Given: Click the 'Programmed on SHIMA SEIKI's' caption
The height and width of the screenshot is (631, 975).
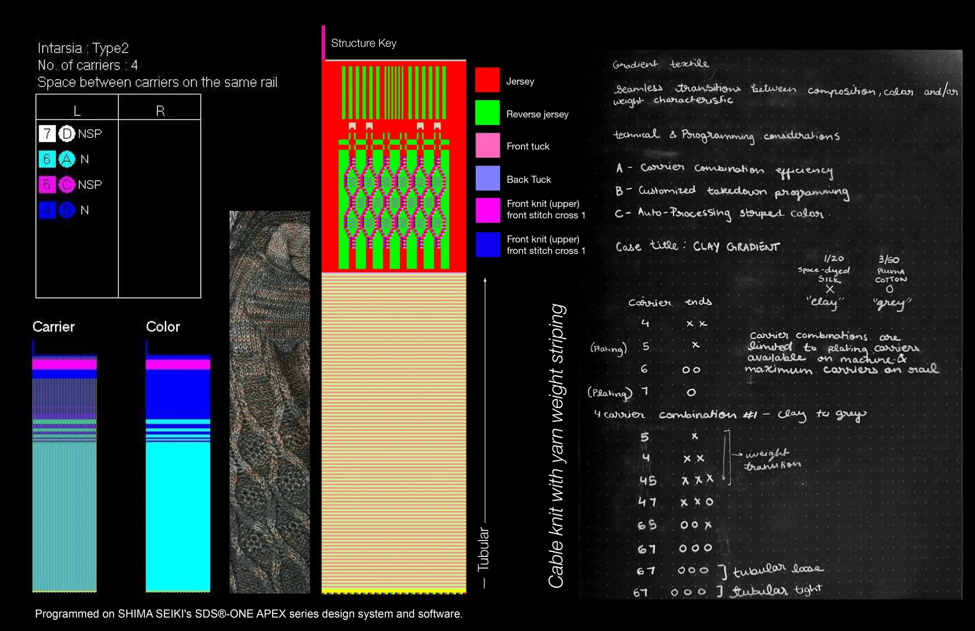Looking at the screenshot, I should (249, 614).
